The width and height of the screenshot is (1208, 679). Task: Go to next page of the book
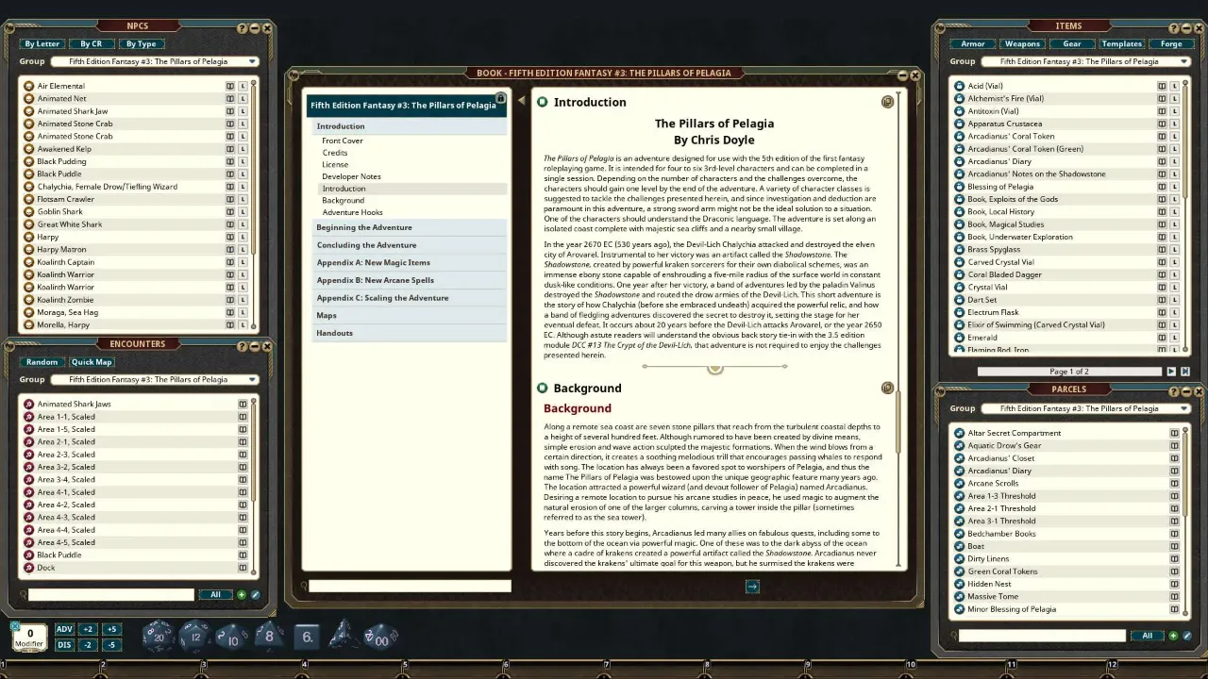(752, 587)
